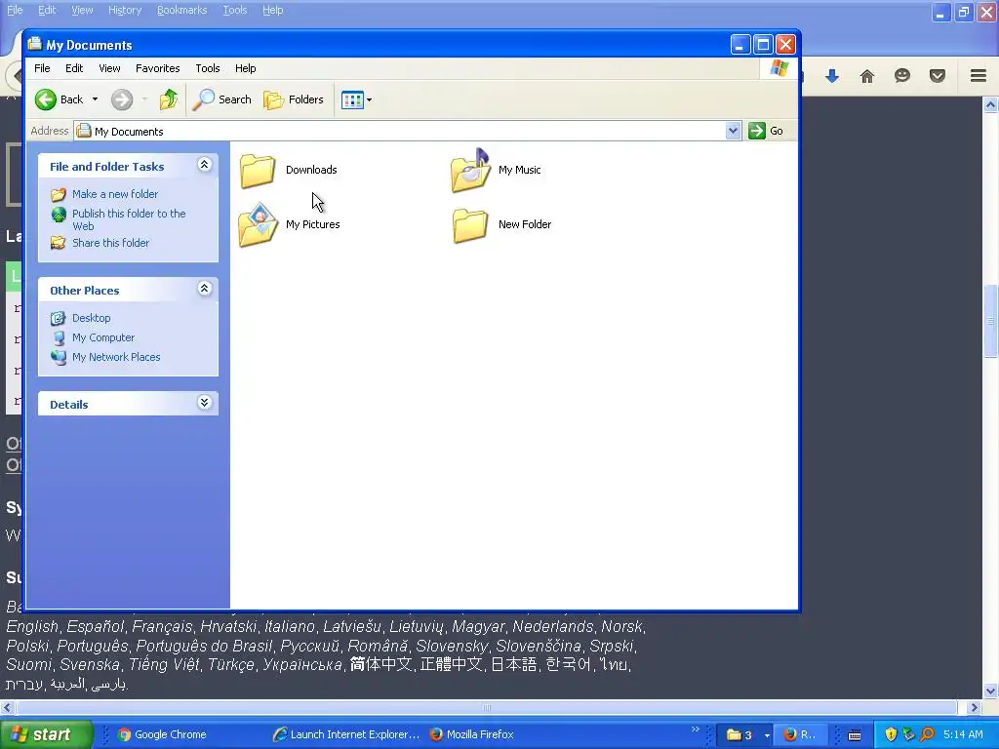The height and width of the screenshot is (749, 999).
Task: Select the My Pictures folder icon
Action: click(x=258, y=224)
